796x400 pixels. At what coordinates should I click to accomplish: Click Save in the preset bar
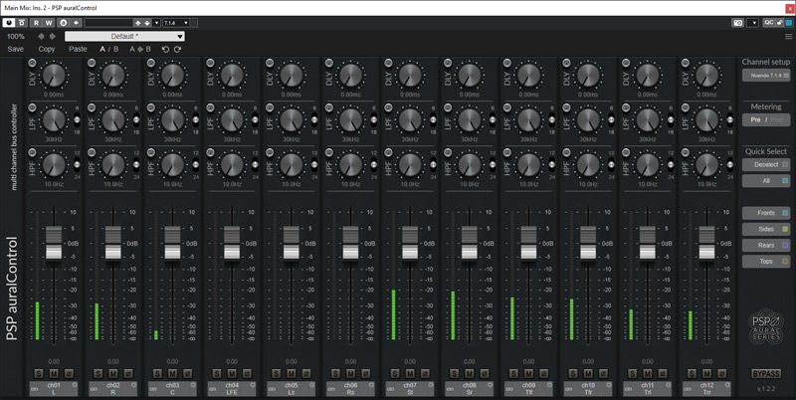click(x=16, y=49)
